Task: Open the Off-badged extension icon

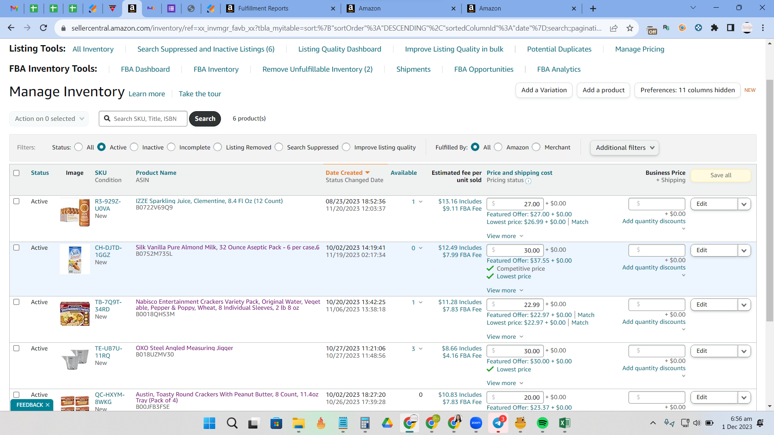Action: coord(651,29)
